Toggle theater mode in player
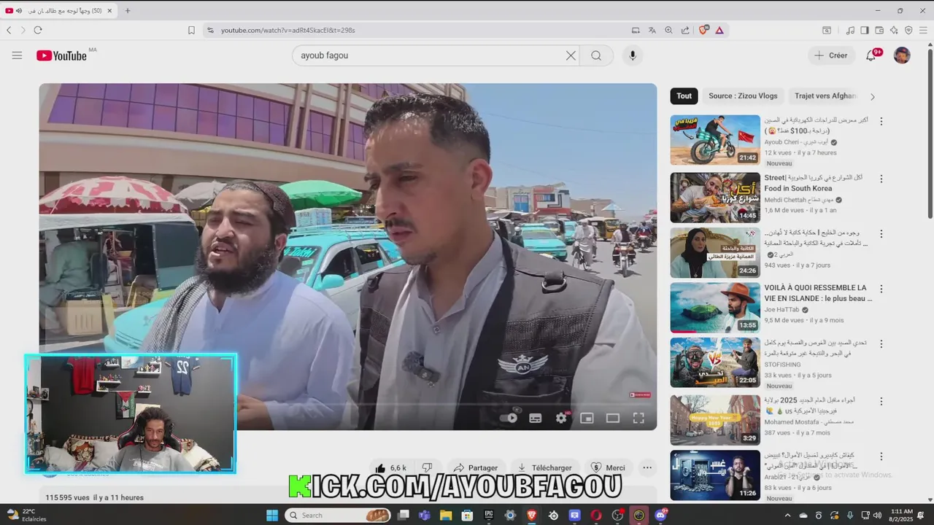 [612, 418]
